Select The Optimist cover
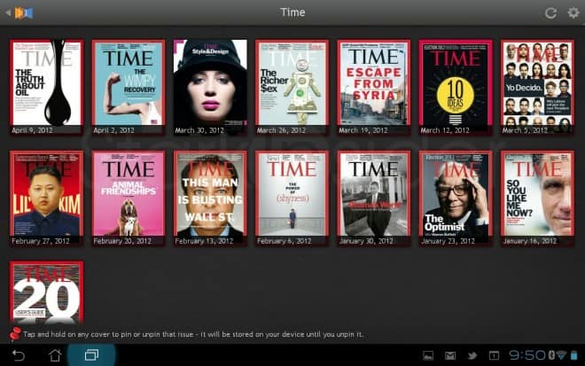The width and height of the screenshot is (585, 366). click(455, 194)
